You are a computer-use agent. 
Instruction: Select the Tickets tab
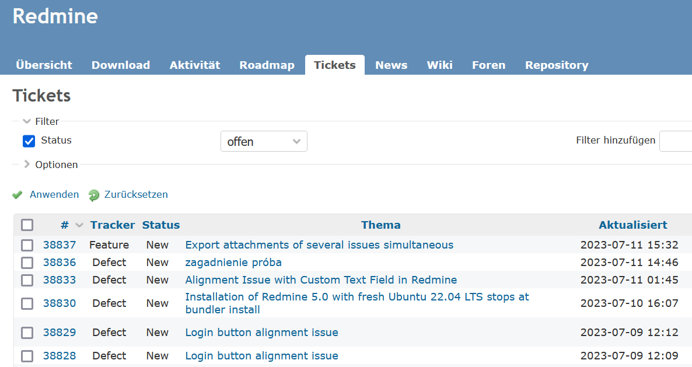coord(334,65)
